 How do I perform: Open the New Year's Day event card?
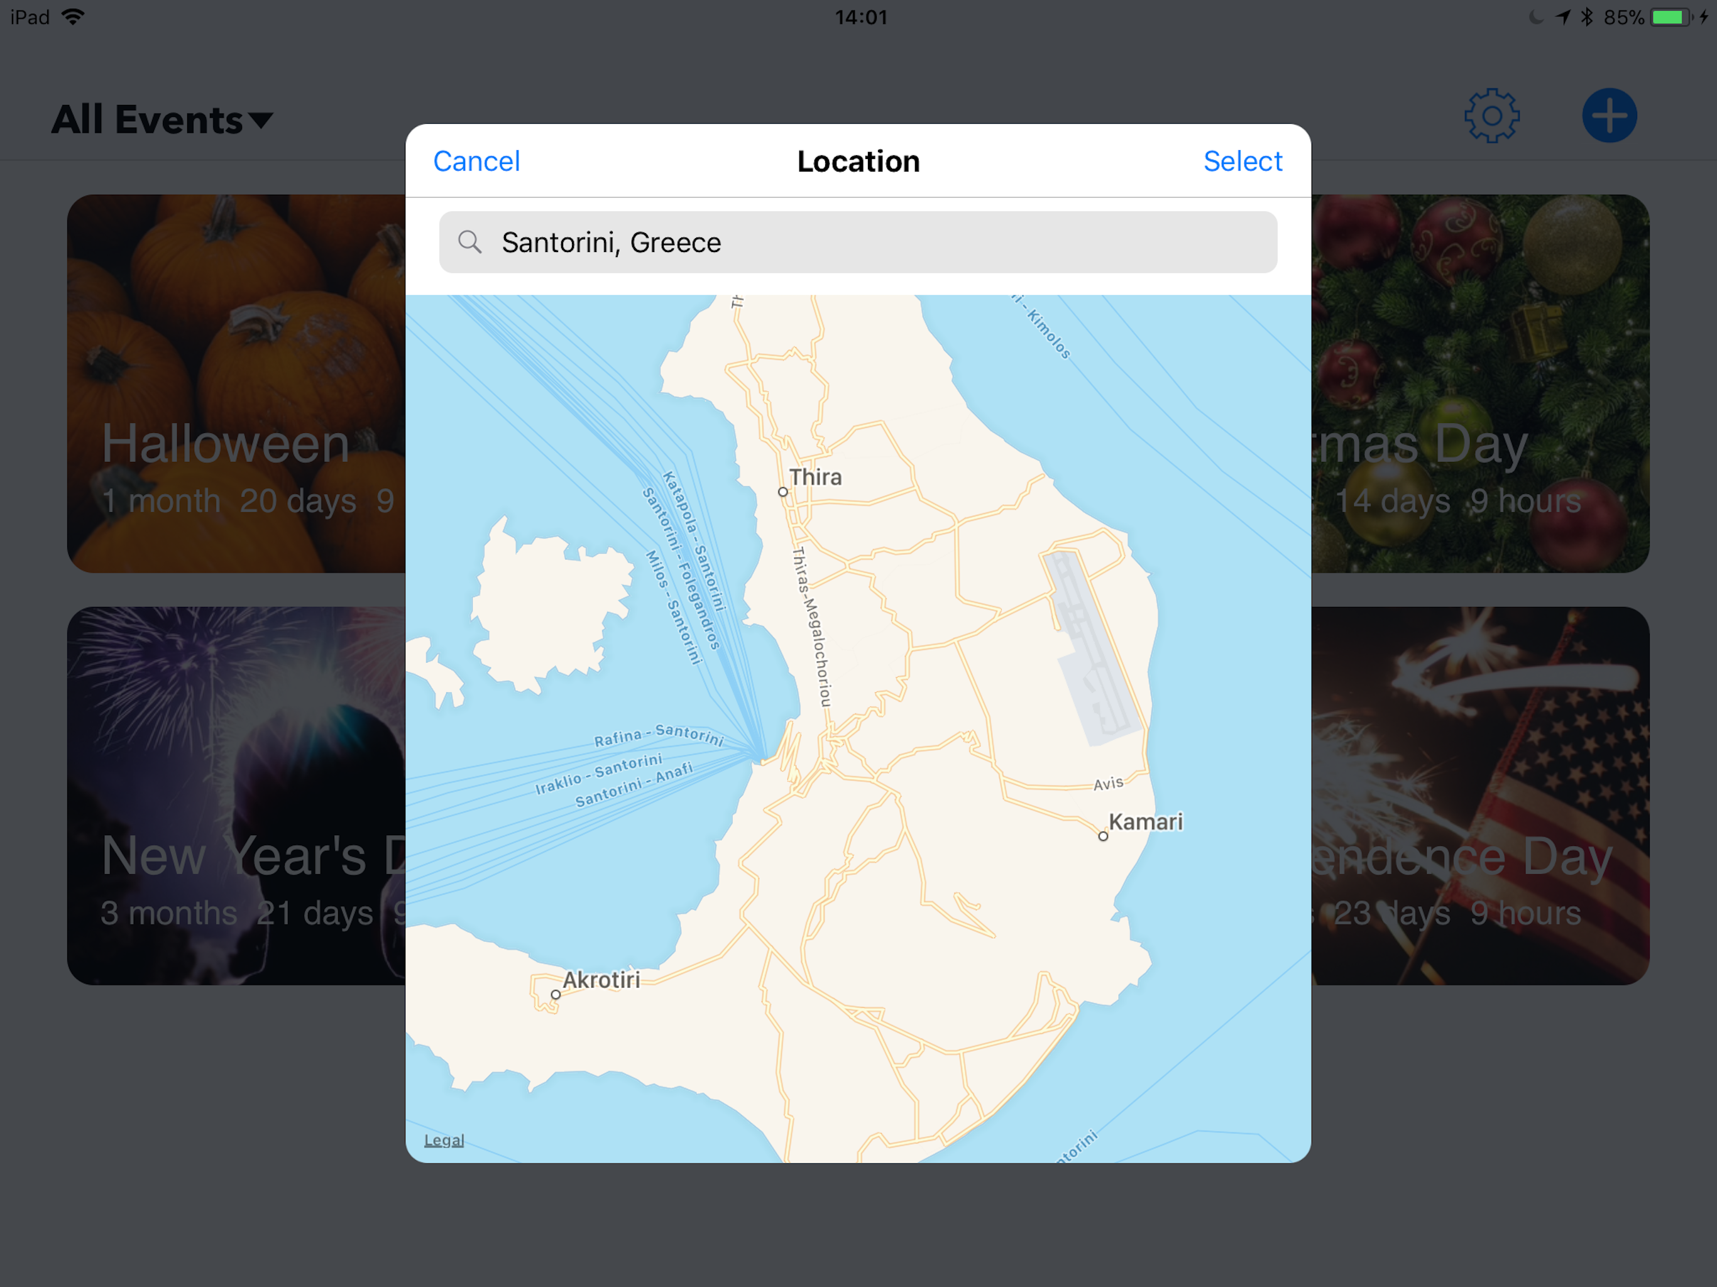pos(236,796)
